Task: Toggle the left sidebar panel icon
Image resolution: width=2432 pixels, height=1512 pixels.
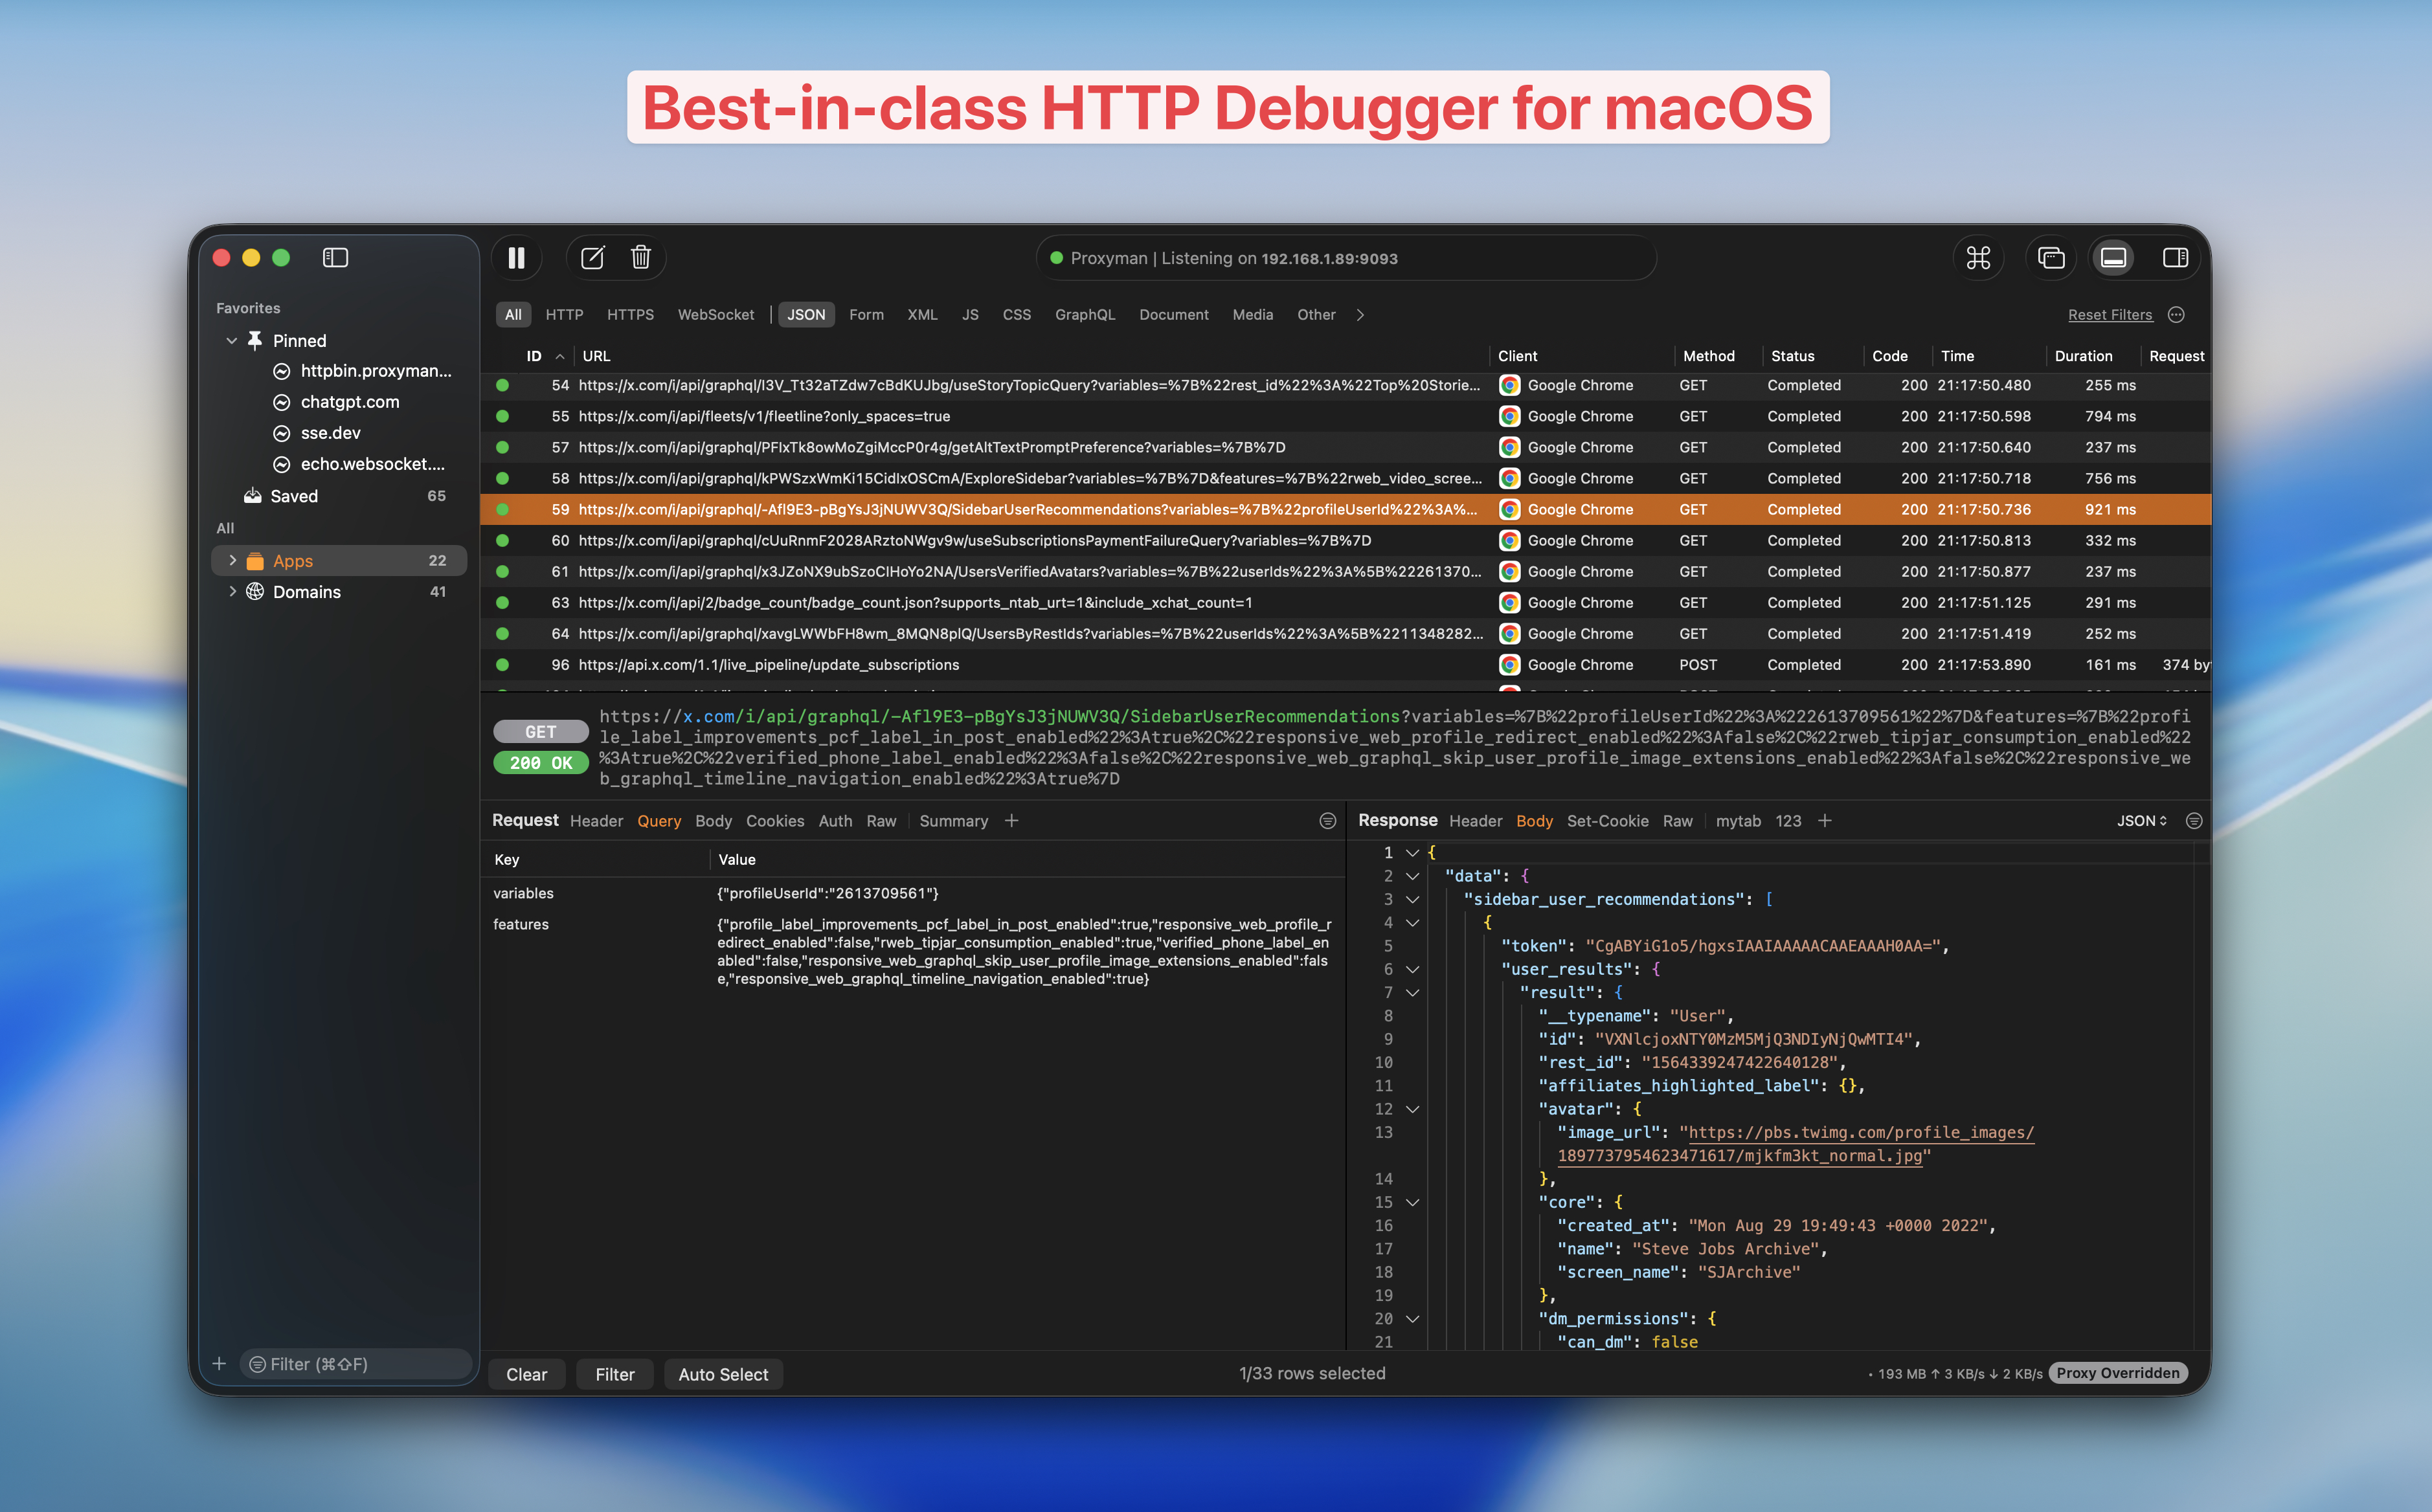Action: point(335,258)
